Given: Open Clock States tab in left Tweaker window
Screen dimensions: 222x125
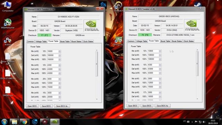Looking at the screenshot, I should [88, 42].
